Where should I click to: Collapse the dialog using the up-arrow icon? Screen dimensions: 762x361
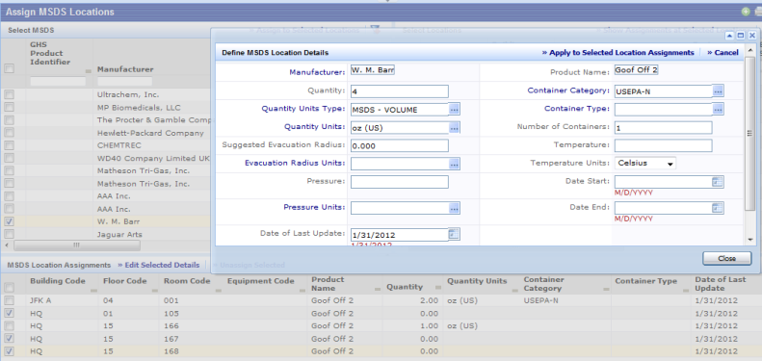pyautogui.click(x=729, y=36)
